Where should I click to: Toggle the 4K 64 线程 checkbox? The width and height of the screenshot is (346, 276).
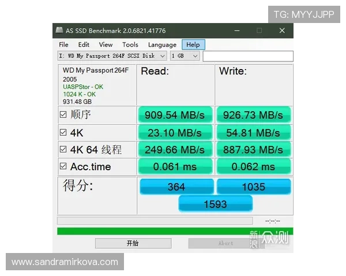coord(63,150)
